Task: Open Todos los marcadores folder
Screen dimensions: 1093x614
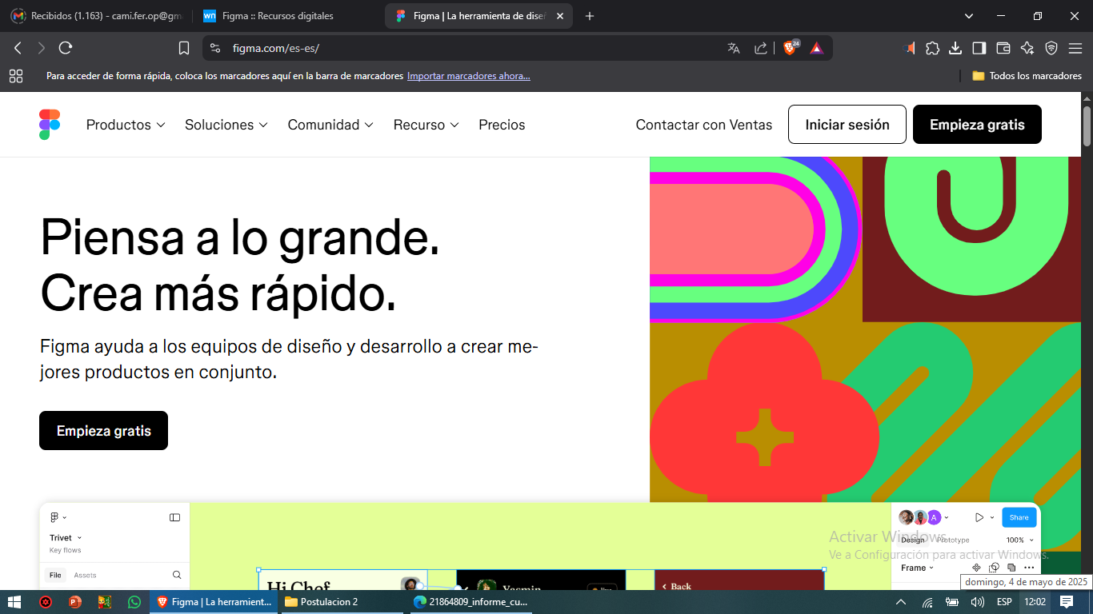Action: point(1027,76)
